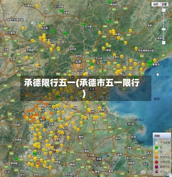Click the zoom in plus button
172x177 pixels.
pyautogui.click(x=164, y=10)
